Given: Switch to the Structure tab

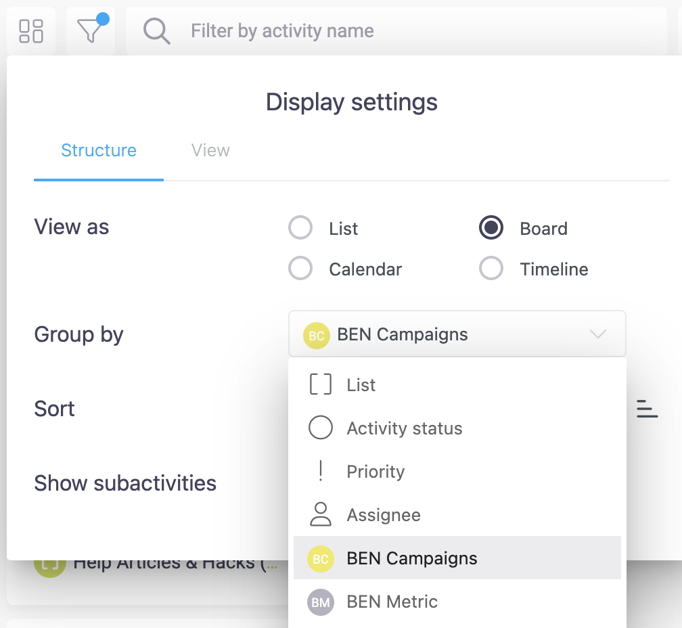Looking at the screenshot, I should (99, 150).
